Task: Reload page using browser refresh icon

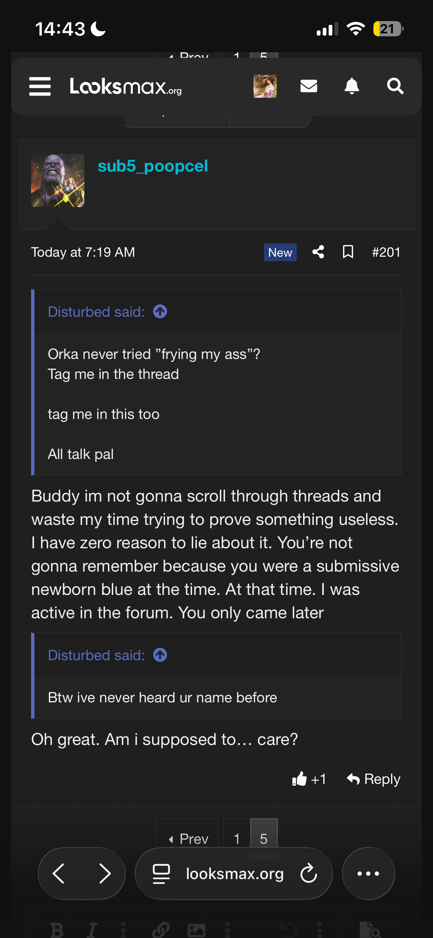Action: click(x=309, y=874)
